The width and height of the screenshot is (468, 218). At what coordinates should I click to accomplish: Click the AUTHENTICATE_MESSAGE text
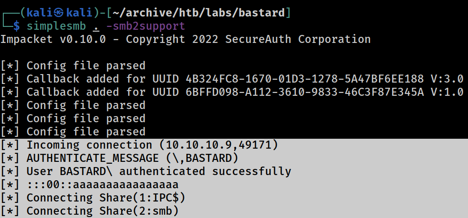[x=93, y=158]
